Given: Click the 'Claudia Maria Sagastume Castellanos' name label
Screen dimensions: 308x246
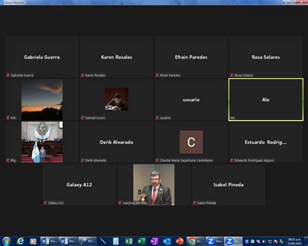Looking at the screenshot, I should (x=186, y=160).
